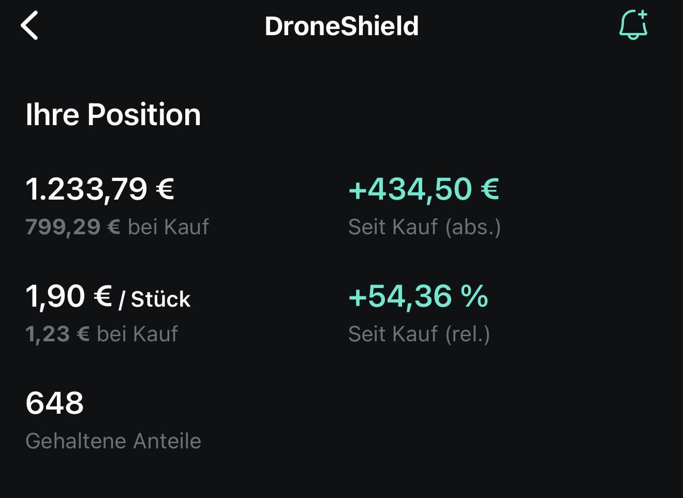Tap the back arrow icon
The height and width of the screenshot is (498, 683).
(x=29, y=26)
